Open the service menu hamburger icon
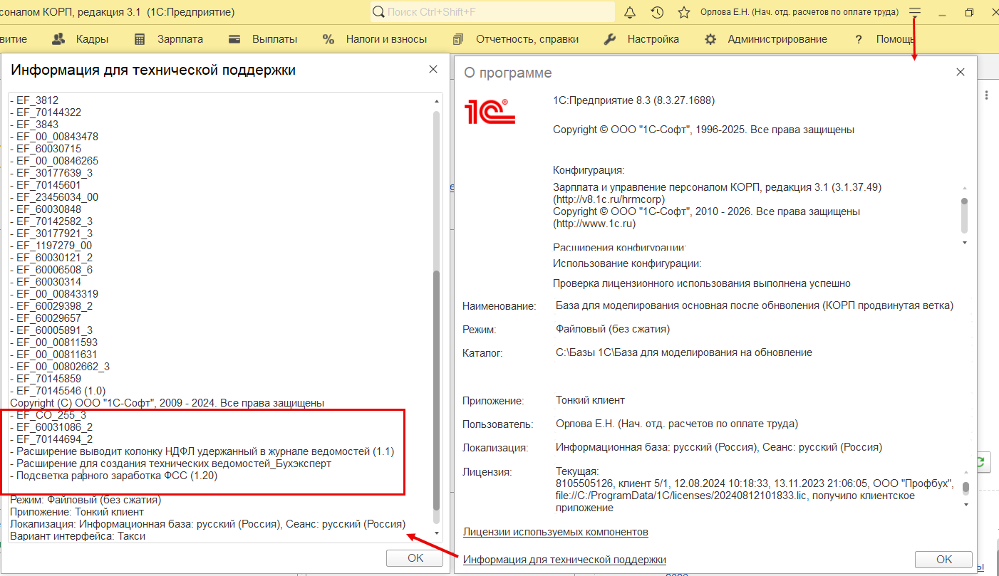This screenshot has height=576, width=999. pyautogui.click(x=915, y=12)
